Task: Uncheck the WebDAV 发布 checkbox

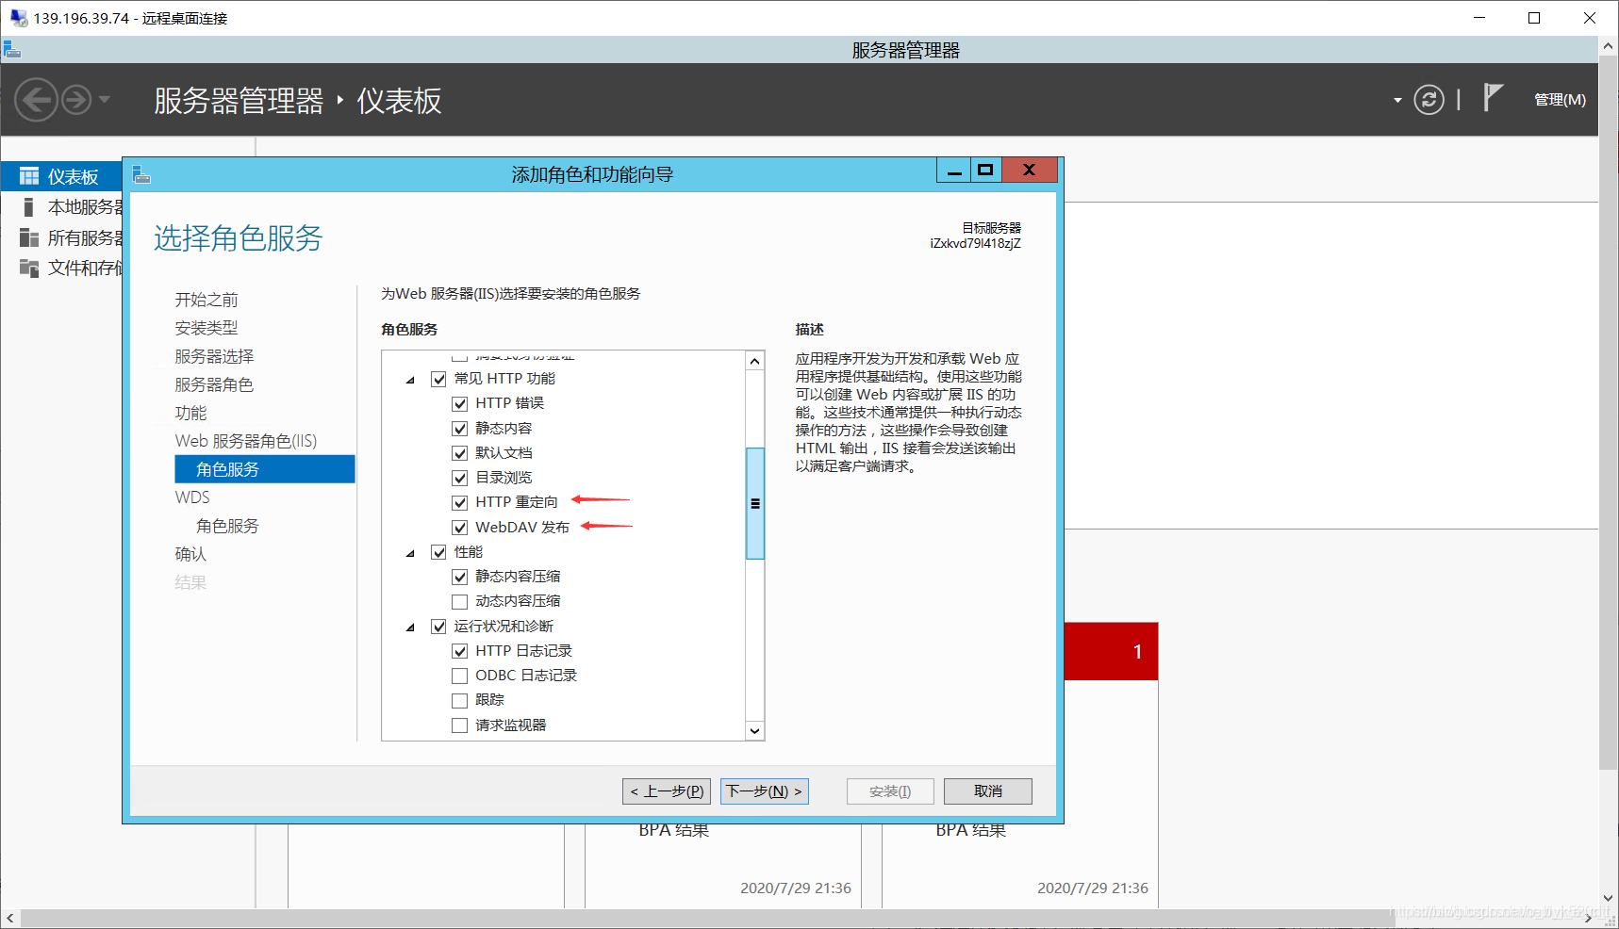Action: (x=460, y=528)
